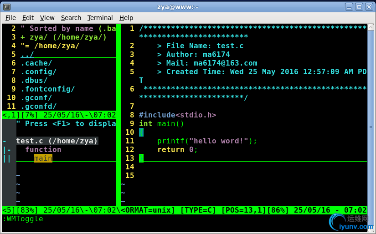Click the #include<stdio.h> line
376x234 pixels.
tap(177, 115)
